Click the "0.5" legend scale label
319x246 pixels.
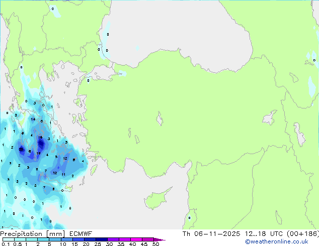click(x=17, y=244)
